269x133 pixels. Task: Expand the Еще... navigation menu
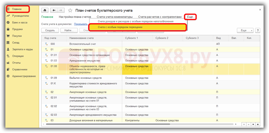(x=191, y=17)
